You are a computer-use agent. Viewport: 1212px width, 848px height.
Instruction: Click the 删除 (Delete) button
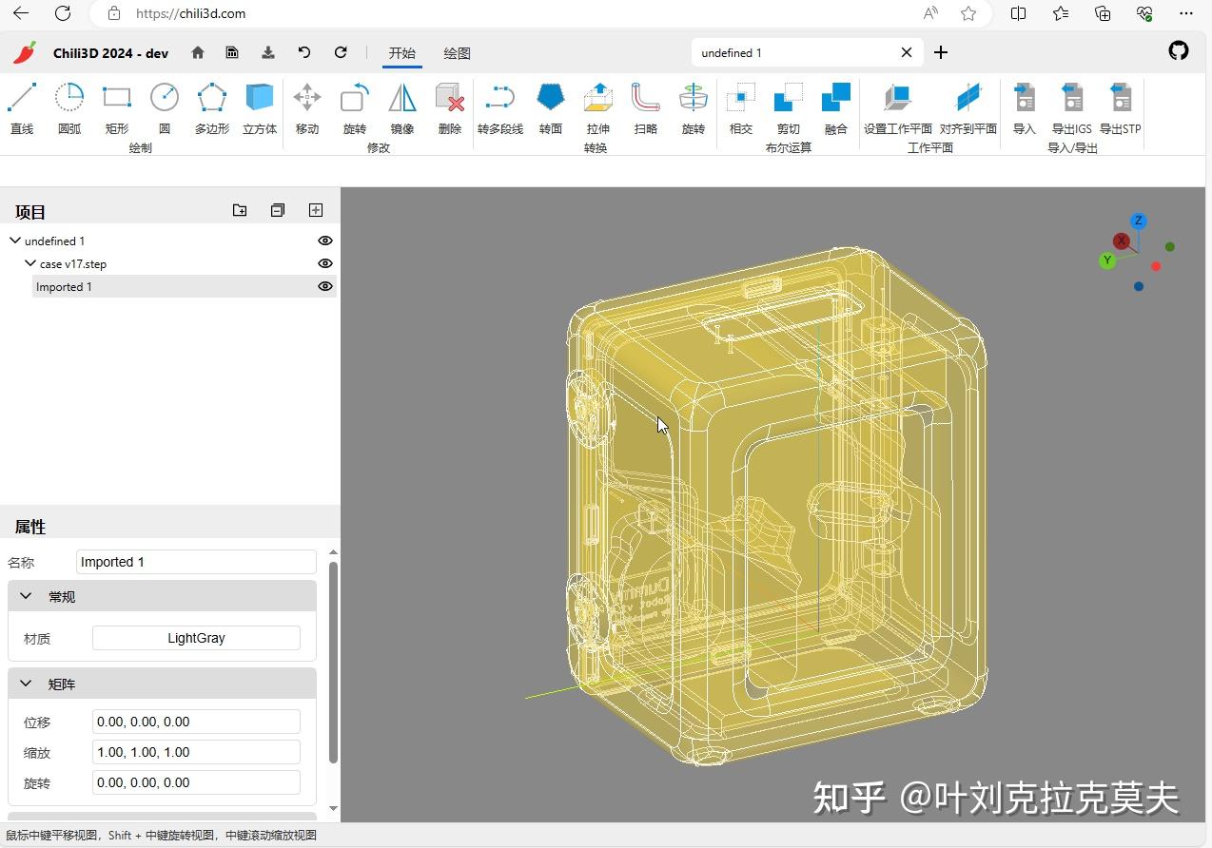[448, 105]
